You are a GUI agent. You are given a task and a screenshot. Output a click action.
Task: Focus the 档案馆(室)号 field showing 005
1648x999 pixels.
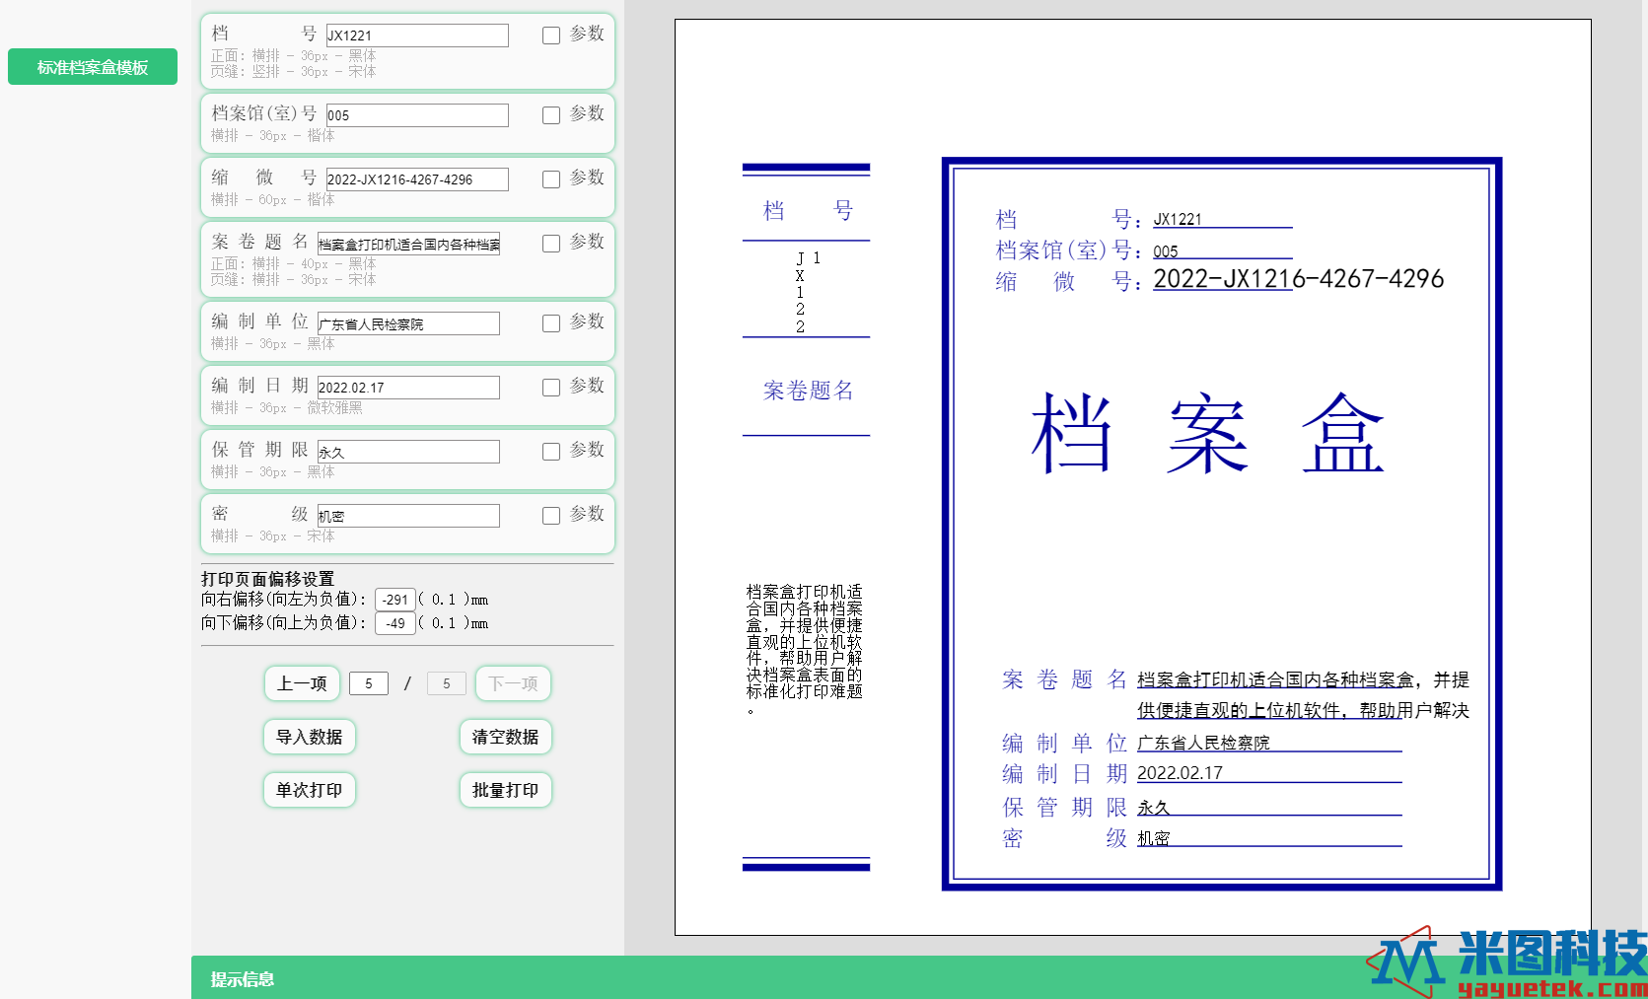point(417,115)
